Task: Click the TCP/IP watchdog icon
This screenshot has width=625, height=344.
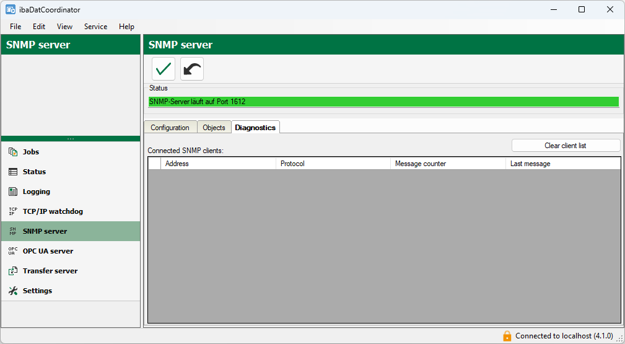Action: 13,211
